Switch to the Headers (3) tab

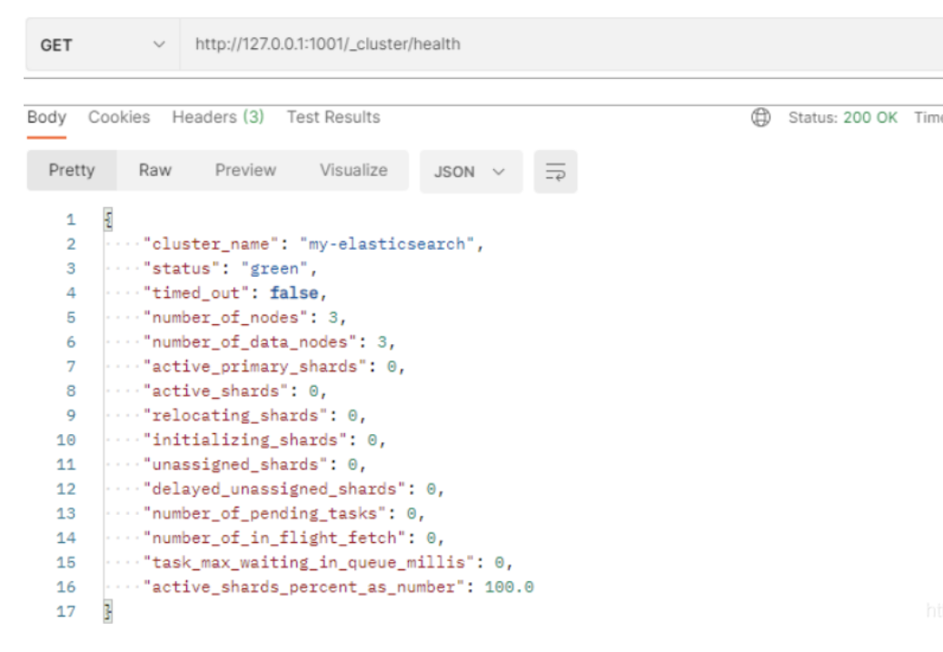(218, 117)
